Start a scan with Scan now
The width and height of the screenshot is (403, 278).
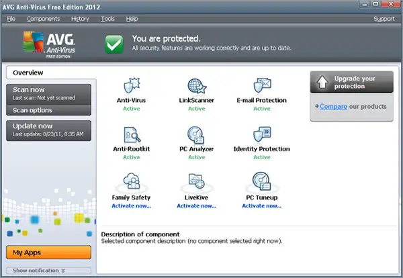click(x=48, y=94)
